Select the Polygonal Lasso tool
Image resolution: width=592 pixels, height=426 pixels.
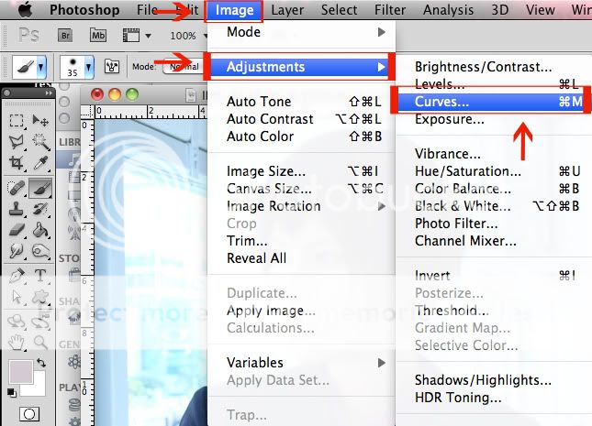(17, 142)
